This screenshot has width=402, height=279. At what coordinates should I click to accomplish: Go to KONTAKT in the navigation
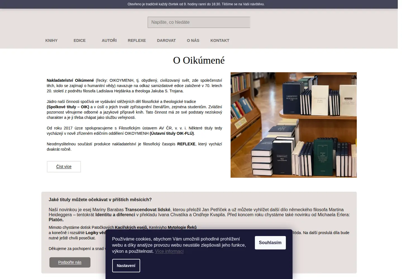220,40
